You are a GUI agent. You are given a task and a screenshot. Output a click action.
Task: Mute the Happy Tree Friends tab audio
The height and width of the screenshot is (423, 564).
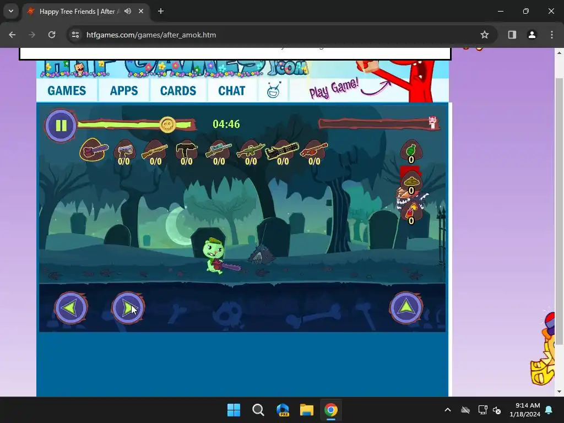coord(128,11)
